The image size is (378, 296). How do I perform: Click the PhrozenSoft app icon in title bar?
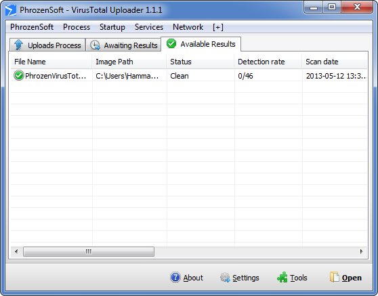tap(11, 10)
